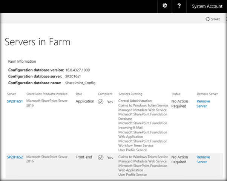
Task: Open the settings gear menu
Action: tap(164, 6)
